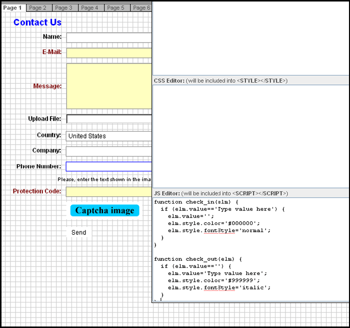Open the Country dropdown showing United States
Screen dimensions: 350x328
pos(108,136)
